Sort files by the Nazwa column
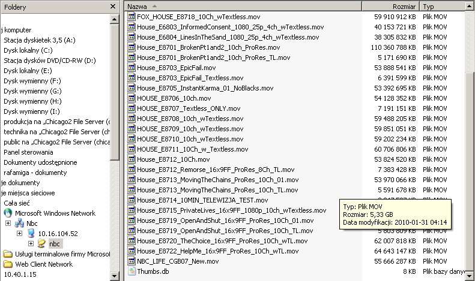475x281 pixels. [240, 5]
